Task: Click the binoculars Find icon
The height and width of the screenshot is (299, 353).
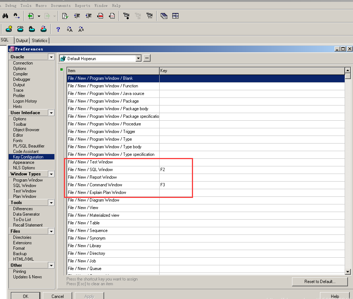Action: [5, 16]
